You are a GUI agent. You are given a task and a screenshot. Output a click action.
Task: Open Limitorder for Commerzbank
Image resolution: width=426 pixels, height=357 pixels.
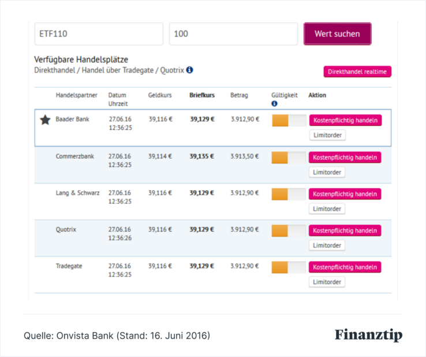327,172
